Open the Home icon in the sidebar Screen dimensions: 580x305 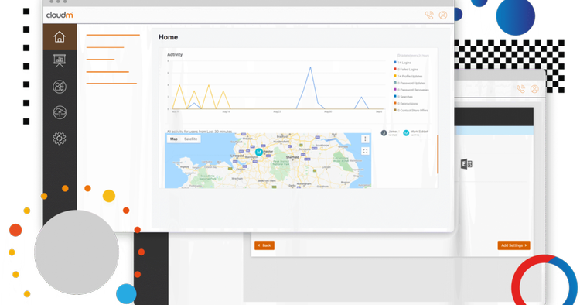(60, 36)
